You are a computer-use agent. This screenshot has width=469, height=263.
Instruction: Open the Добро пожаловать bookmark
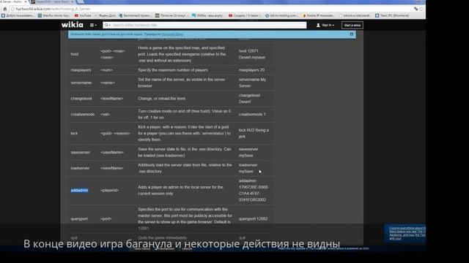[x=18, y=15]
